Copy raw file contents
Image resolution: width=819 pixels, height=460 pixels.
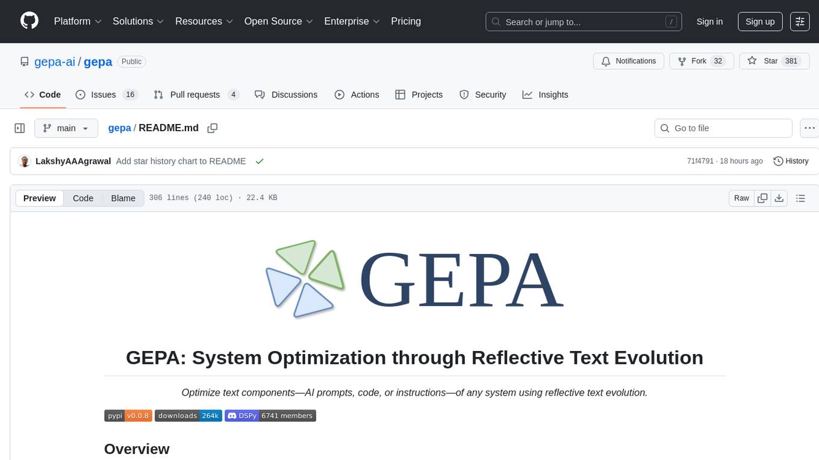click(762, 198)
